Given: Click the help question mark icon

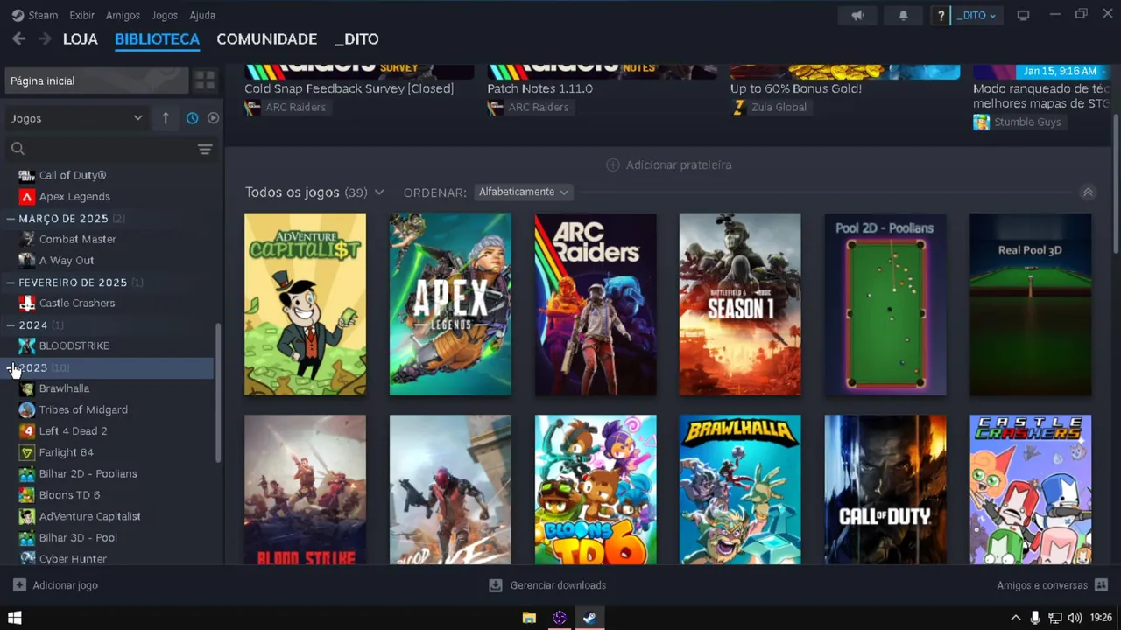Looking at the screenshot, I should (x=941, y=15).
